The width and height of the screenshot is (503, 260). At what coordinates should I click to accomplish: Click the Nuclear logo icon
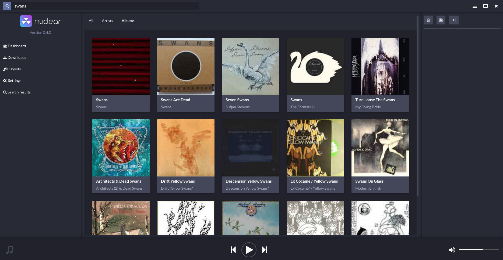[x=26, y=21]
